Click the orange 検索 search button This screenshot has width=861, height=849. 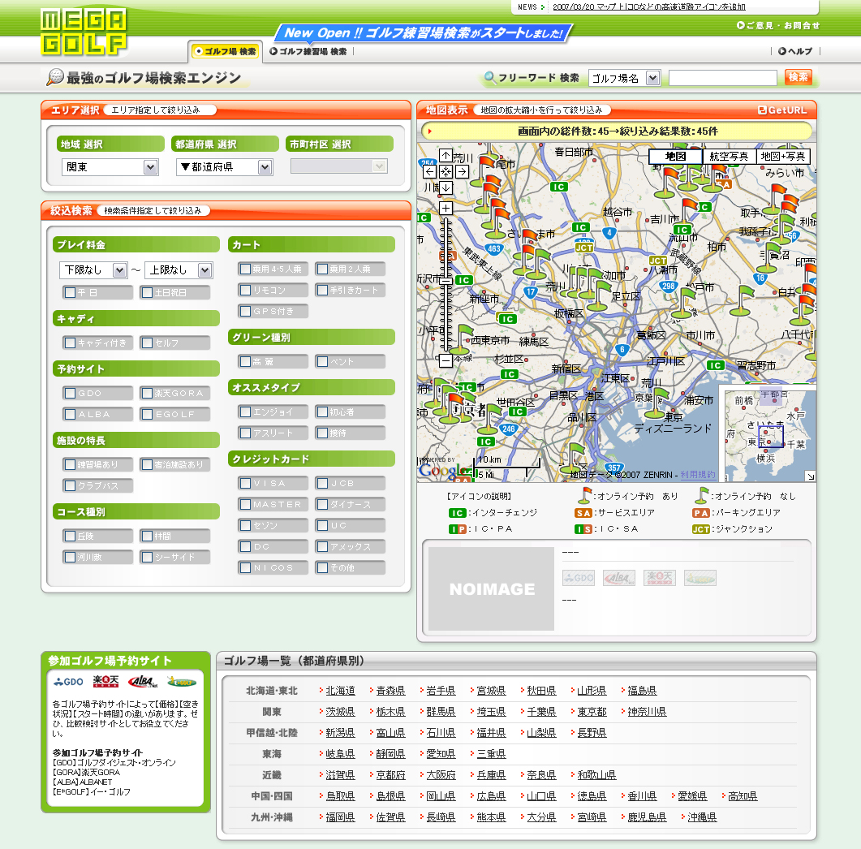tap(798, 77)
